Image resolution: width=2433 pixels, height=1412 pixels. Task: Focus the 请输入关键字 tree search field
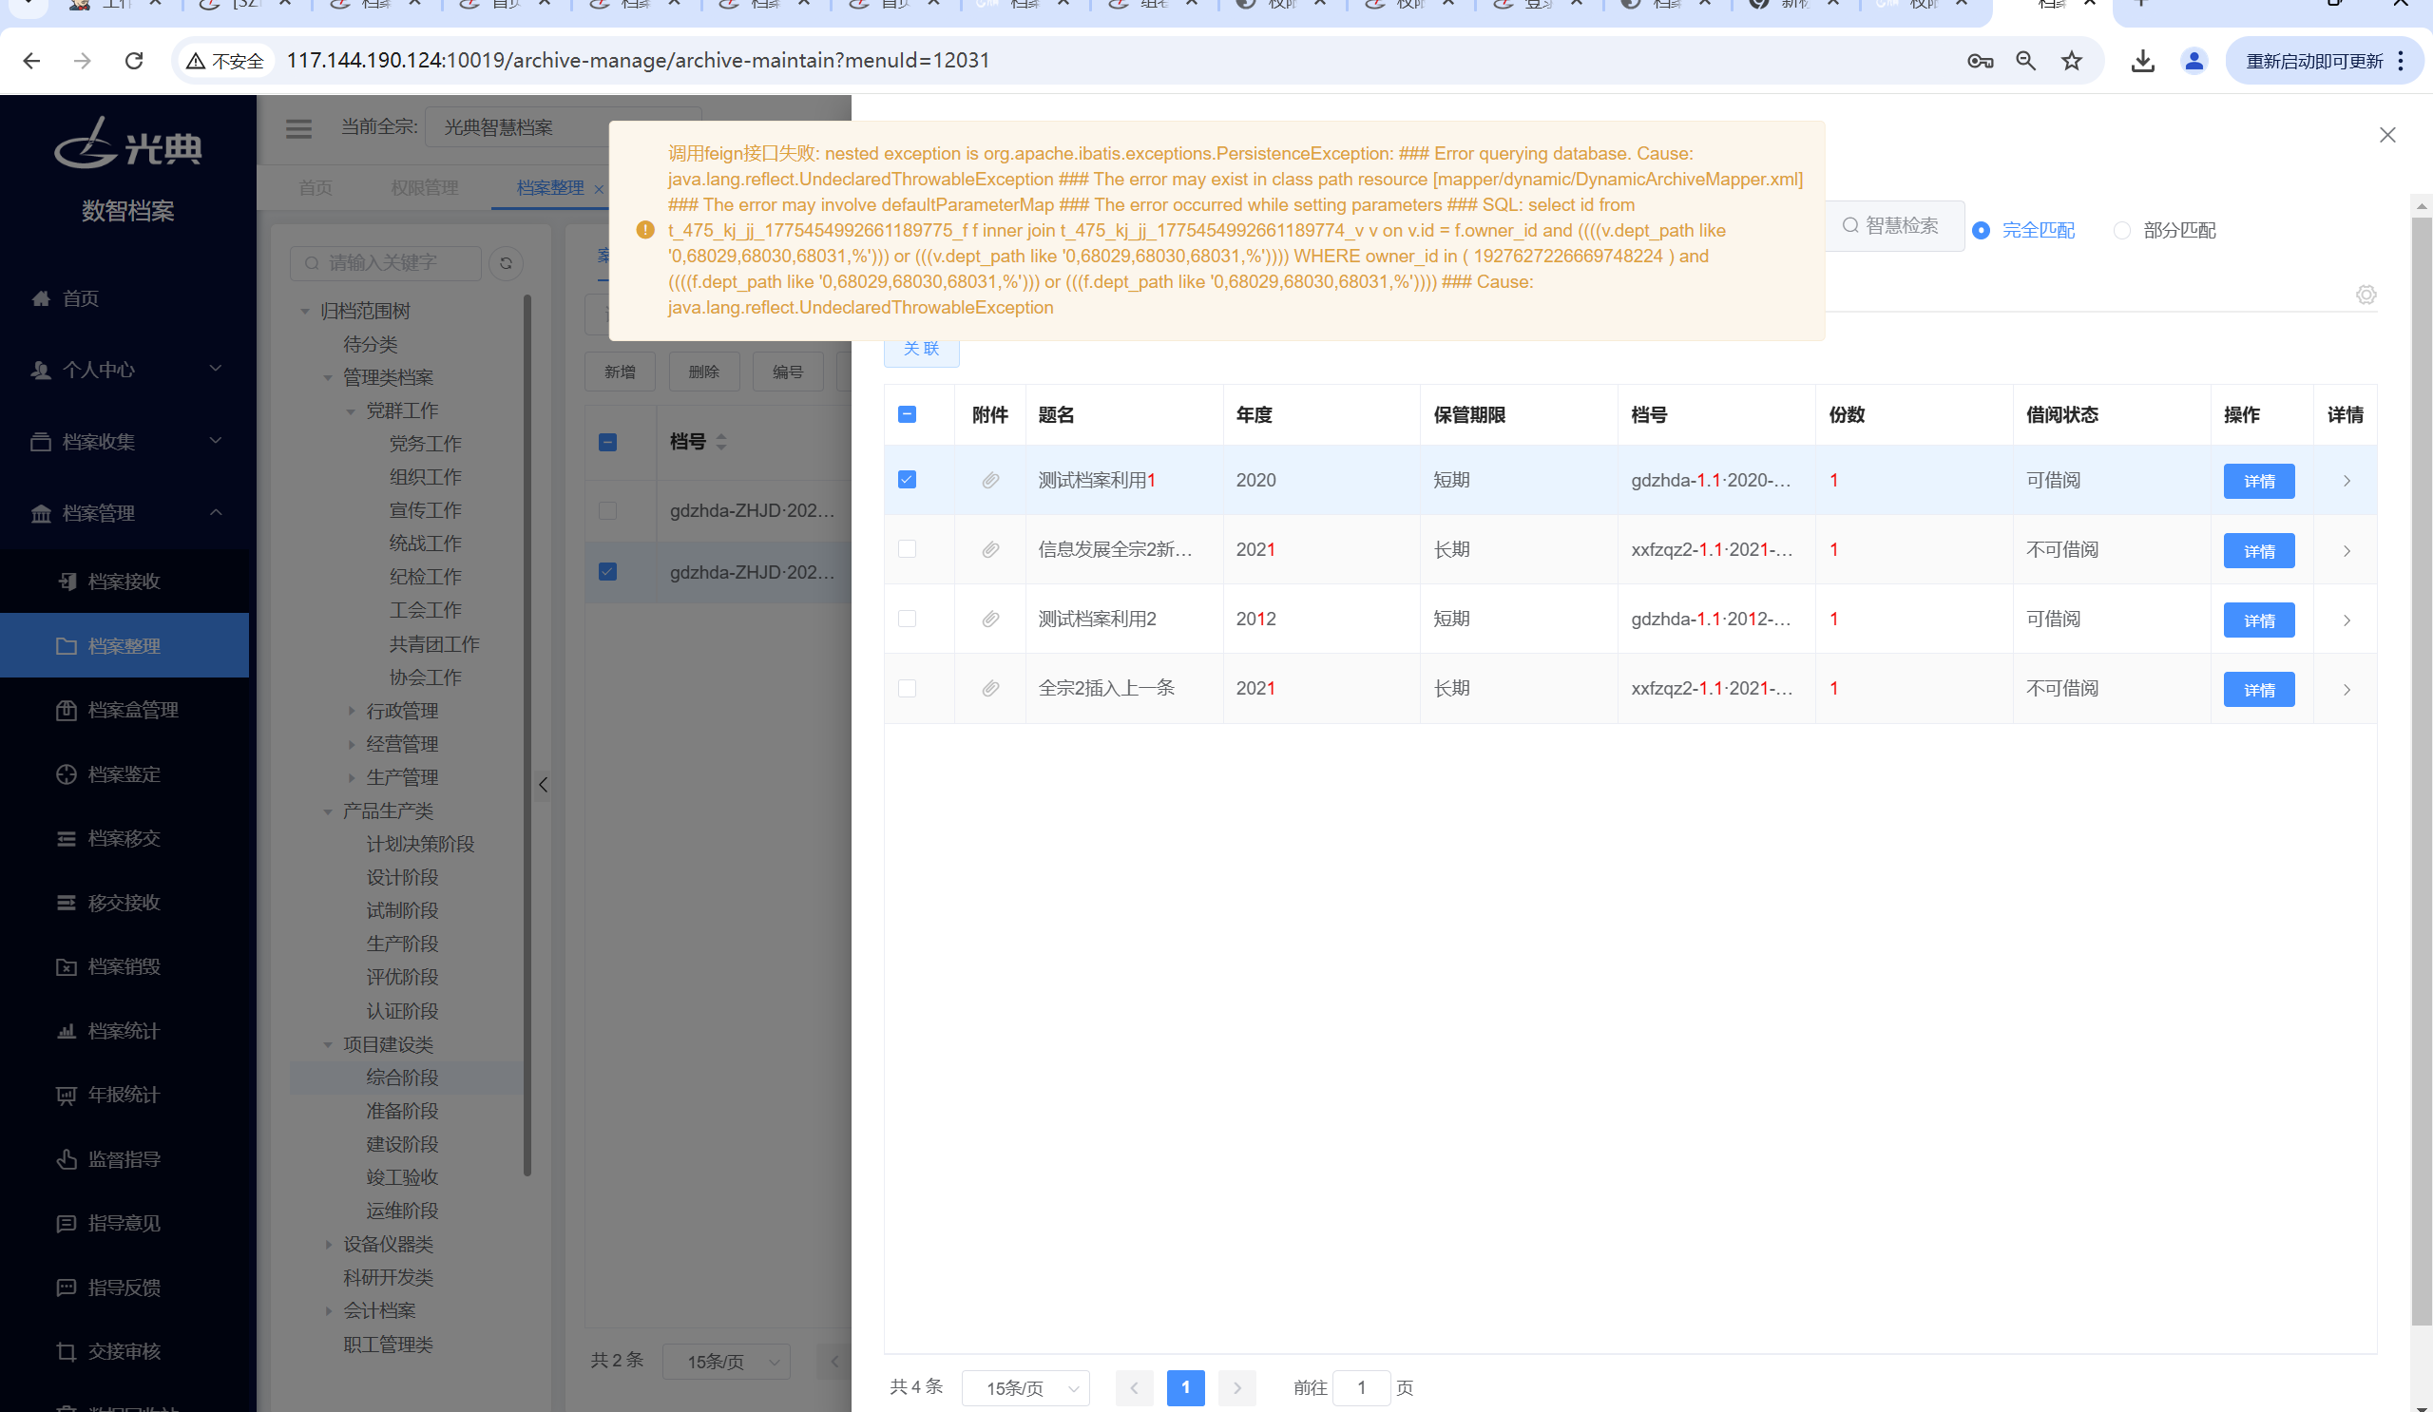(x=385, y=262)
